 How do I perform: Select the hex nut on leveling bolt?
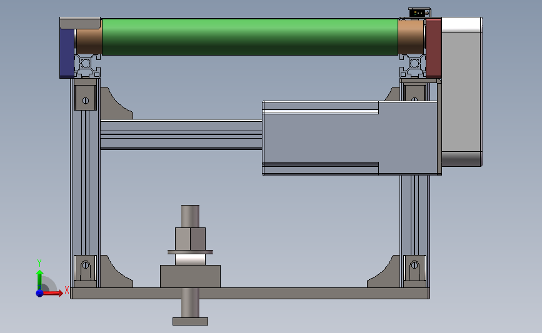190,239
